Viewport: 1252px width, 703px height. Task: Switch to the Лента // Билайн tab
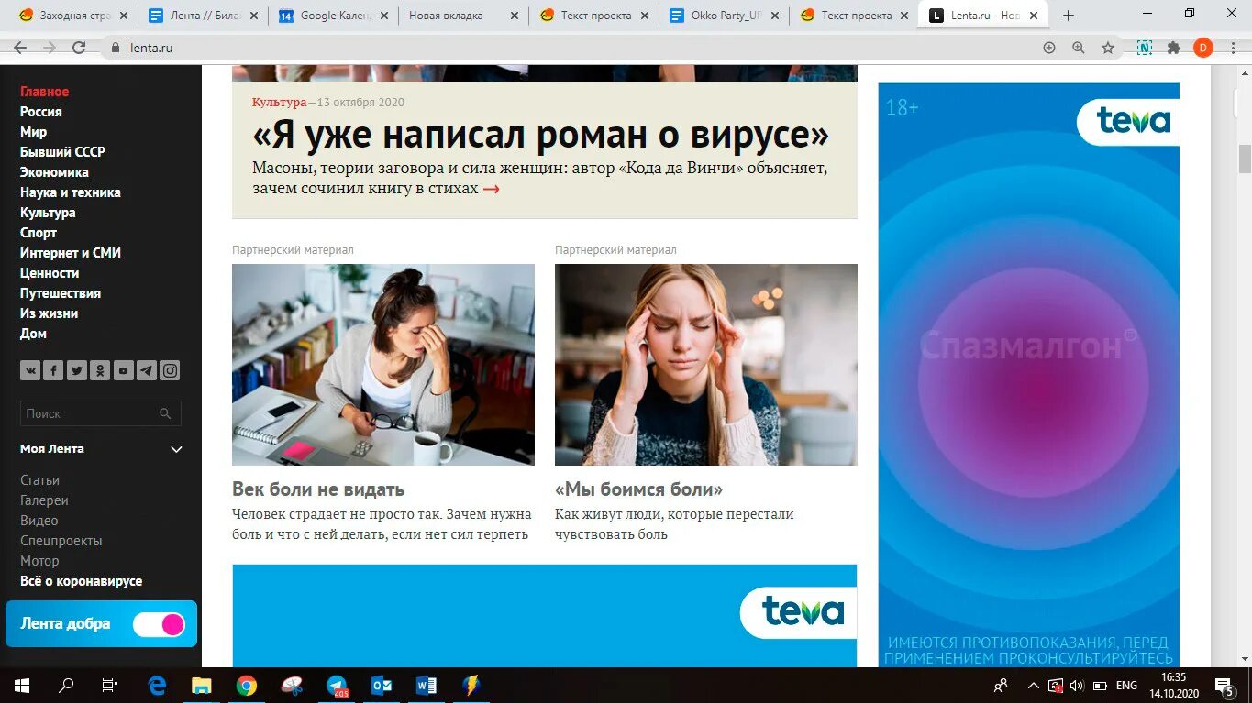pos(205,16)
